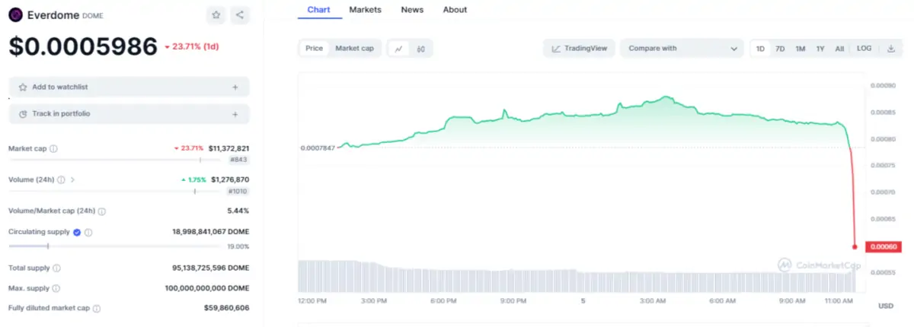
Task: Click the #1010 volume rank badge
Action: tap(237, 192)
